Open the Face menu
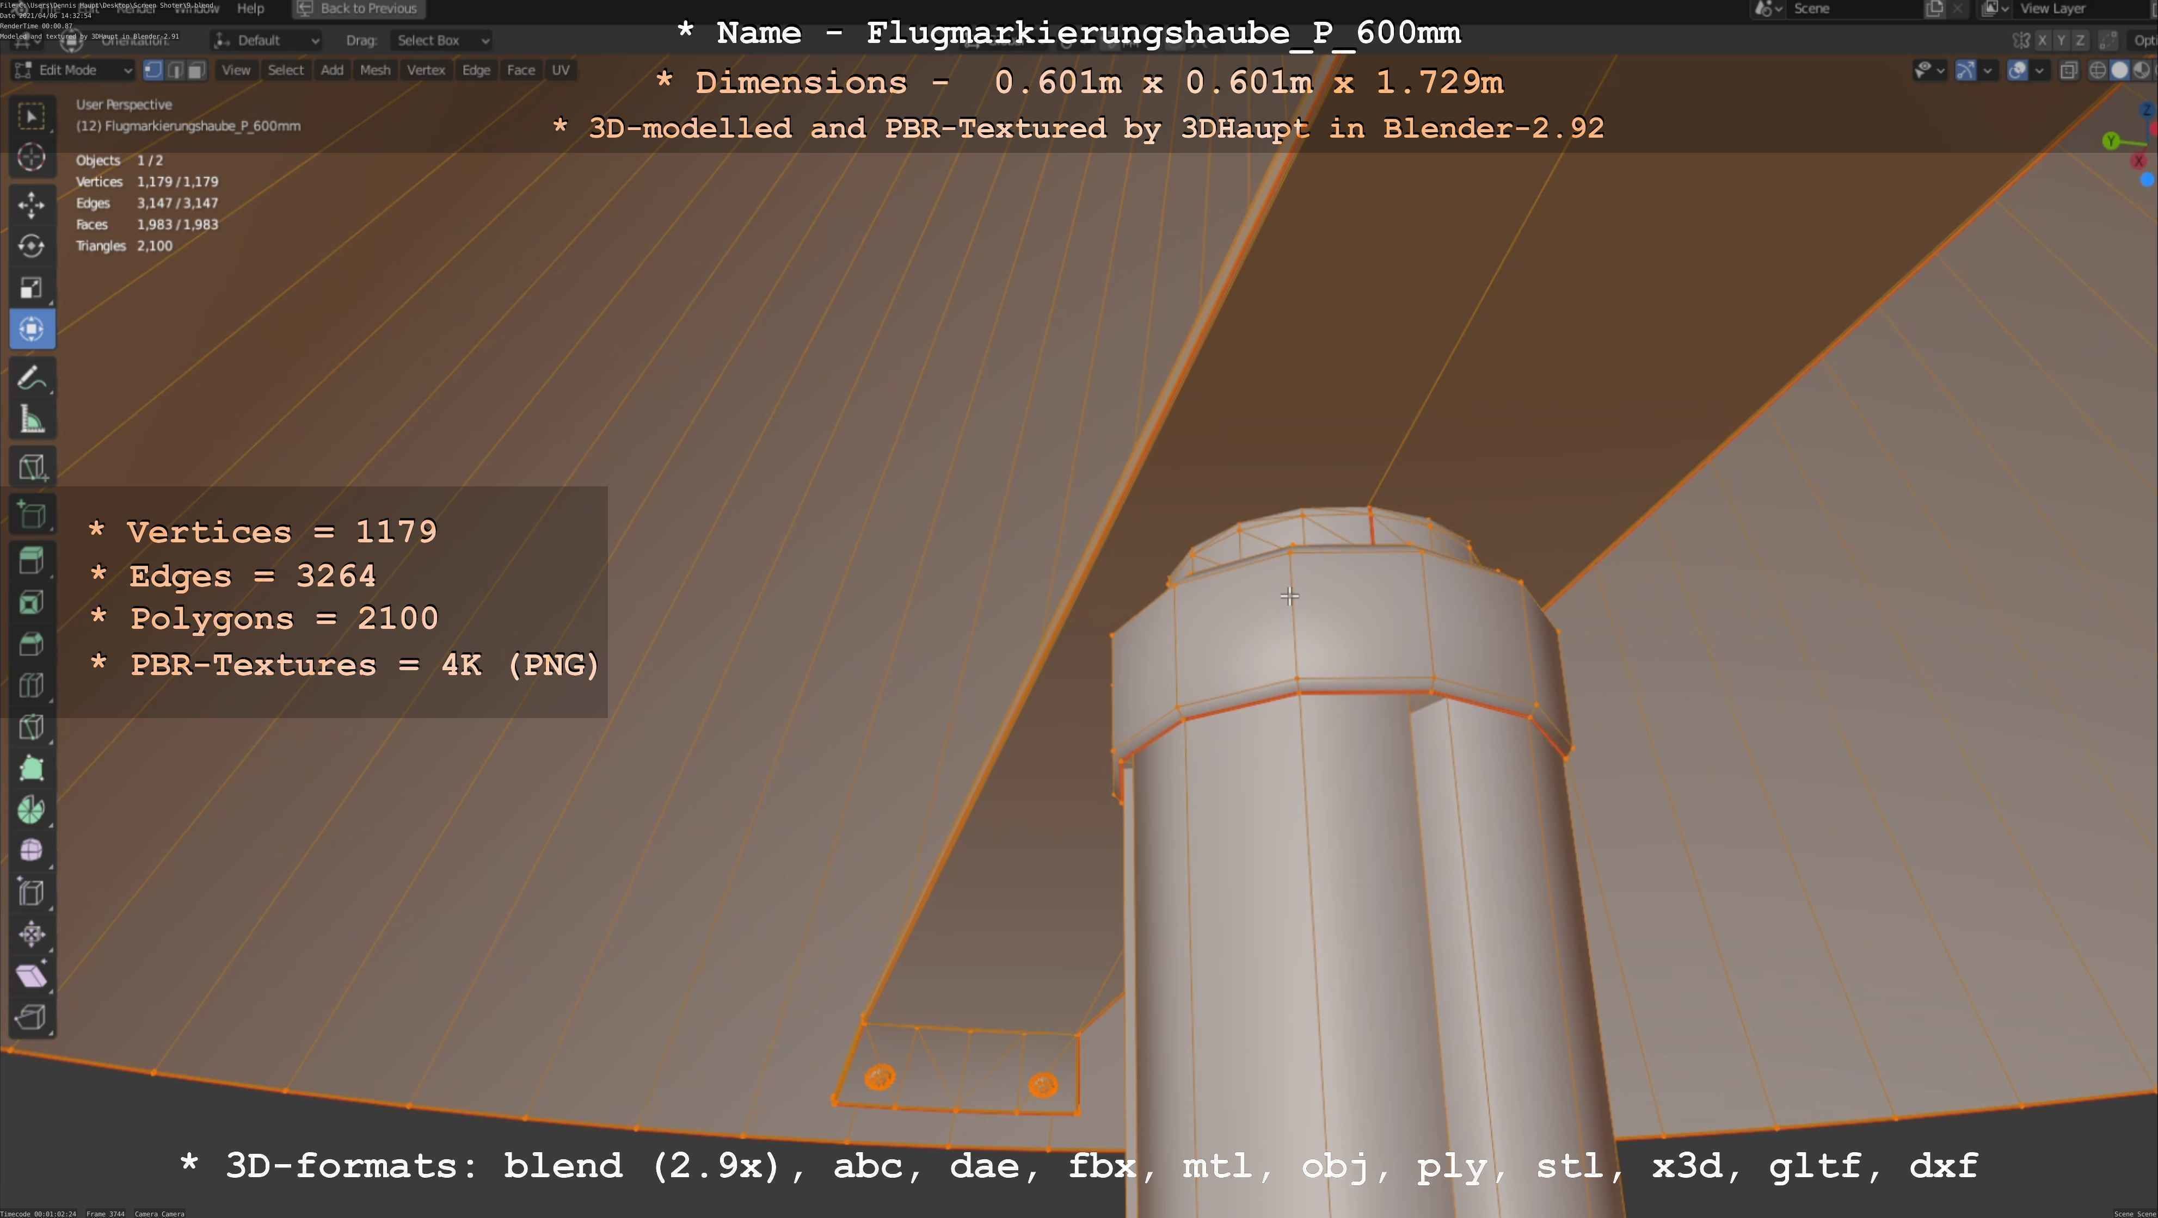This screenshot has width=2158, height=1218. (x=520, y=70)
